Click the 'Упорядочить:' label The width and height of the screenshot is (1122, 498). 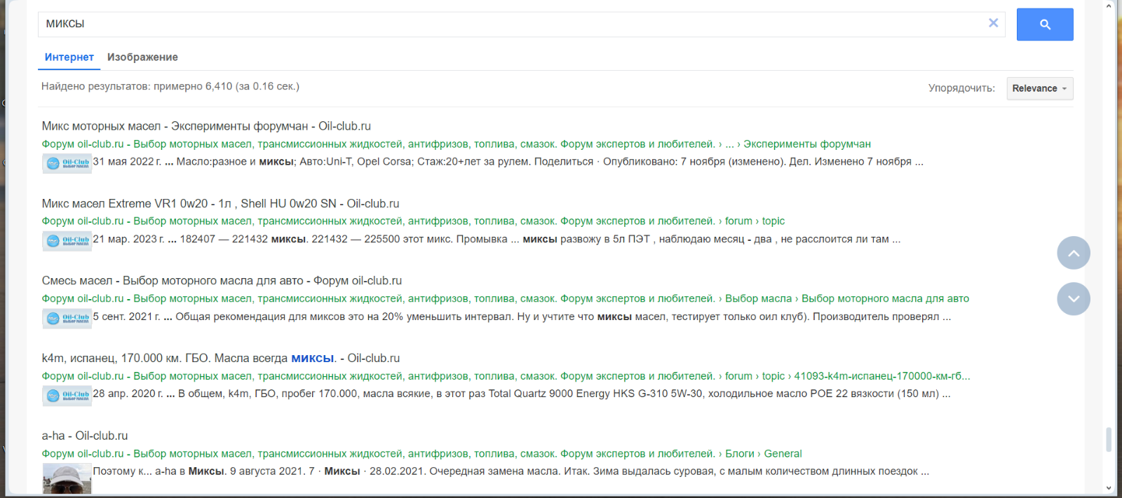961,88
